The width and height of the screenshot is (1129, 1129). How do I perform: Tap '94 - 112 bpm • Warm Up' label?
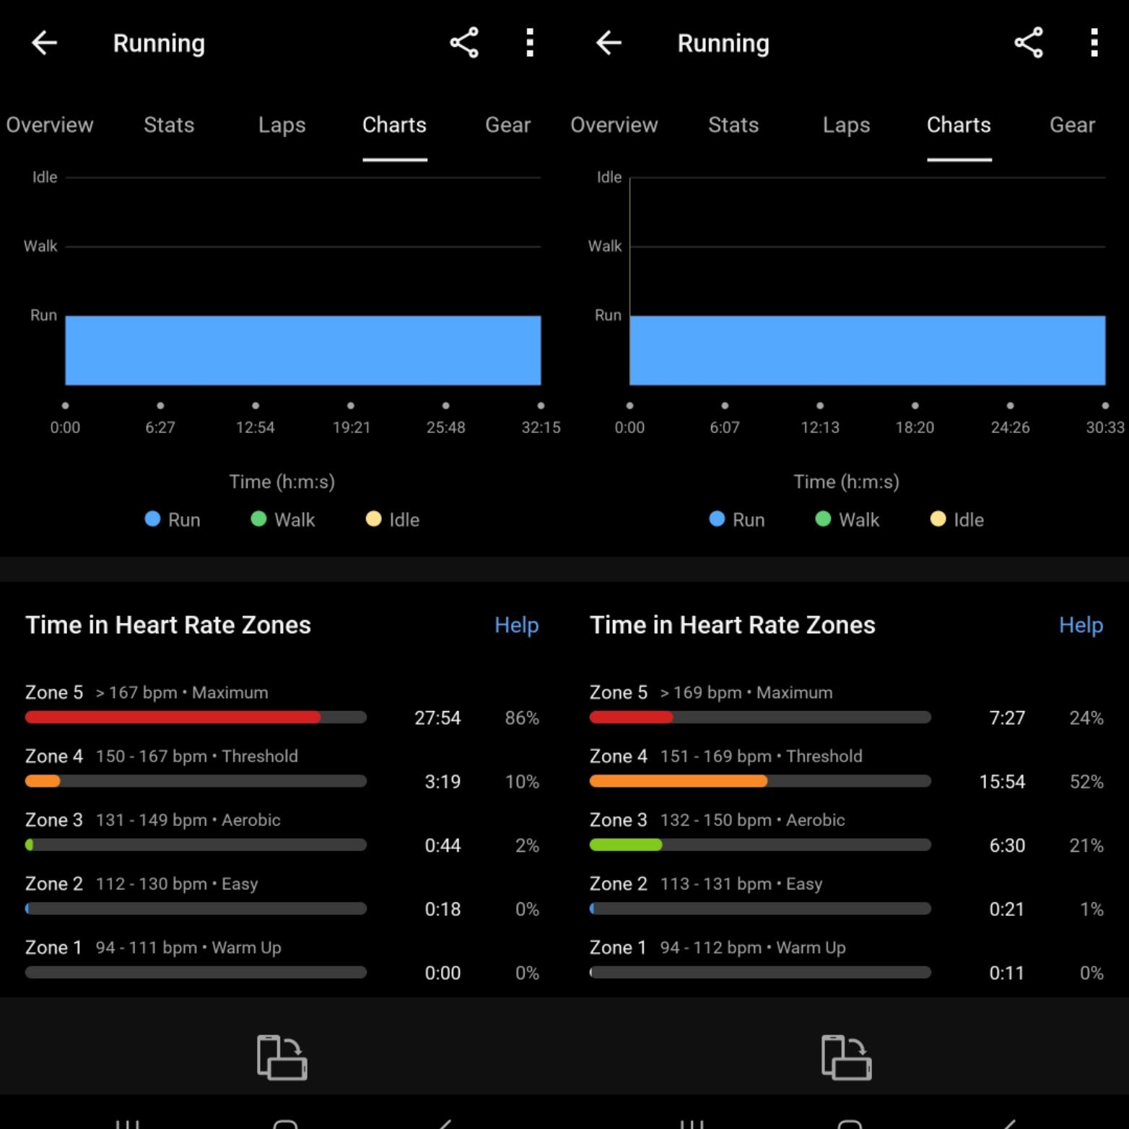click(753, 947)
